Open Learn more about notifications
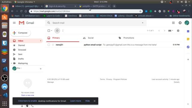 click(76, 101)
